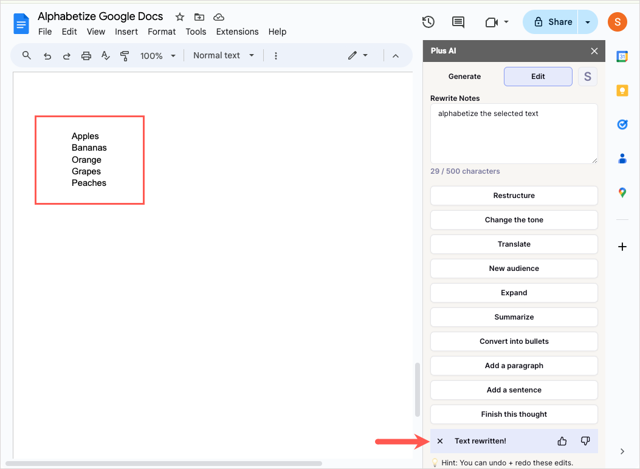Open the S account avatar

point(617,22)
